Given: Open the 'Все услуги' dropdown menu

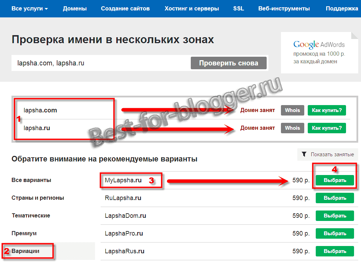Looking at the screenshot, I should 30,9.
